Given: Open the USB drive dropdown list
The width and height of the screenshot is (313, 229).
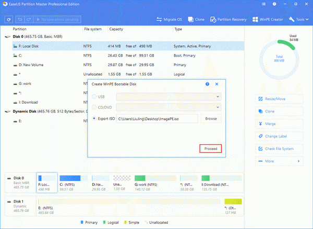Looking at the screenshot, I should [x=168, y=96].
